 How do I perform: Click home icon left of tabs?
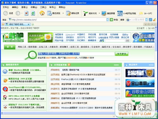point(3,24)
